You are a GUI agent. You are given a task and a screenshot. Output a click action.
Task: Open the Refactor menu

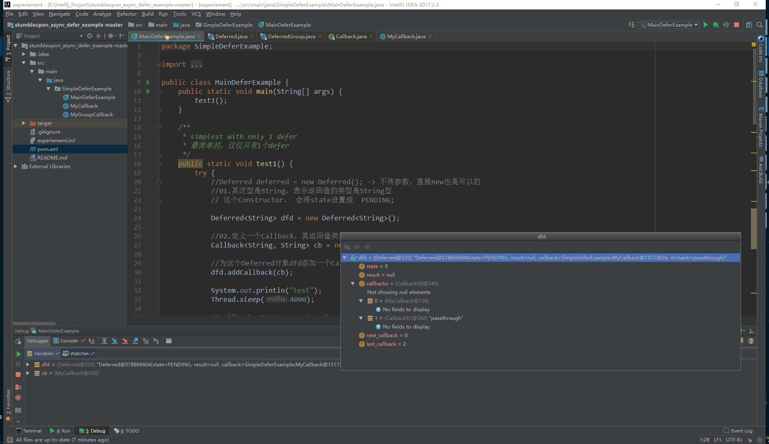[x=127, y=14]
